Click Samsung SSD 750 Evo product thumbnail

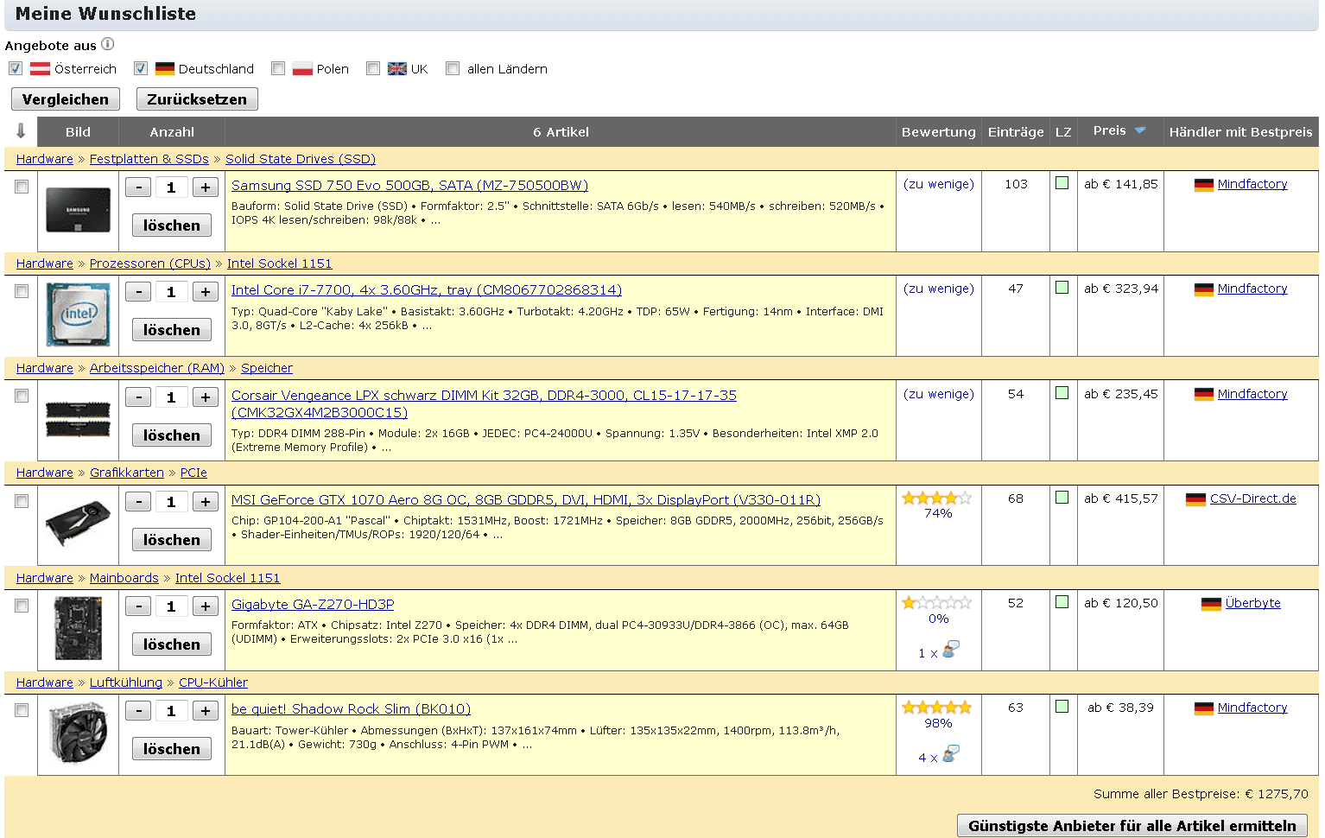coord(78,210)
